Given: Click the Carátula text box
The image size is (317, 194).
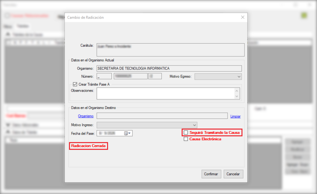Looking at the screenshot, I should (170, 50).
